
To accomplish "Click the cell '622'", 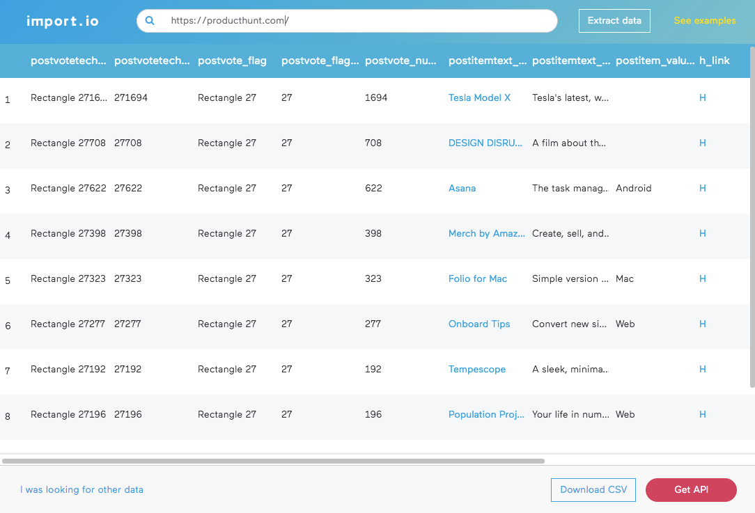I will (x=373, y=188).
